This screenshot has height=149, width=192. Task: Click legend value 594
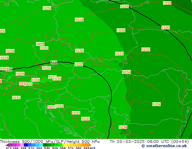[x=86, y=148]
